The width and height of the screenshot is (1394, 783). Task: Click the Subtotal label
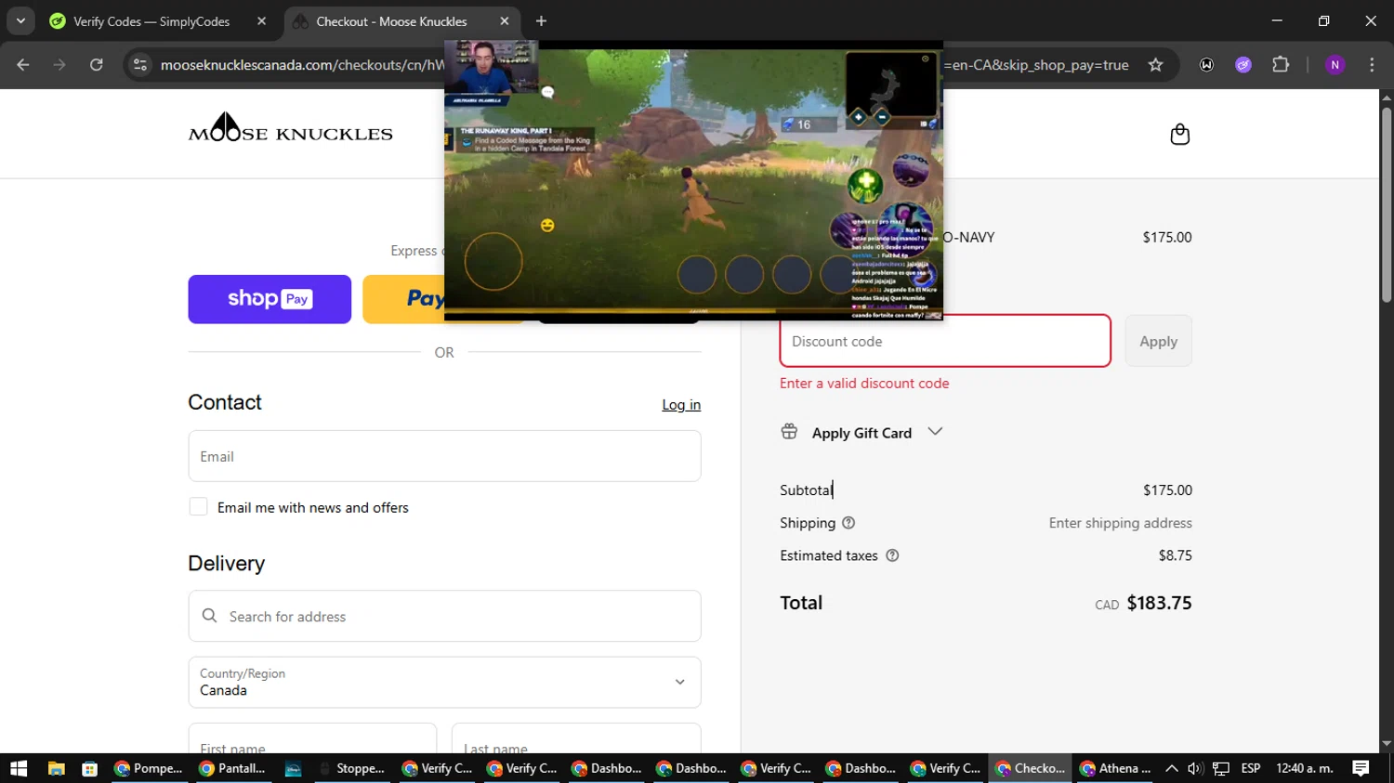(806, 489)
